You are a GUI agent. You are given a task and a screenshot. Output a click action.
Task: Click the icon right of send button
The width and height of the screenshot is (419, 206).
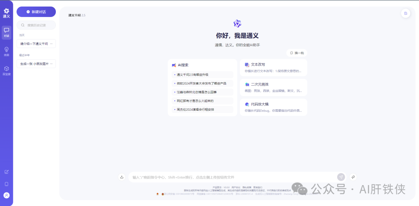[353, 177]
